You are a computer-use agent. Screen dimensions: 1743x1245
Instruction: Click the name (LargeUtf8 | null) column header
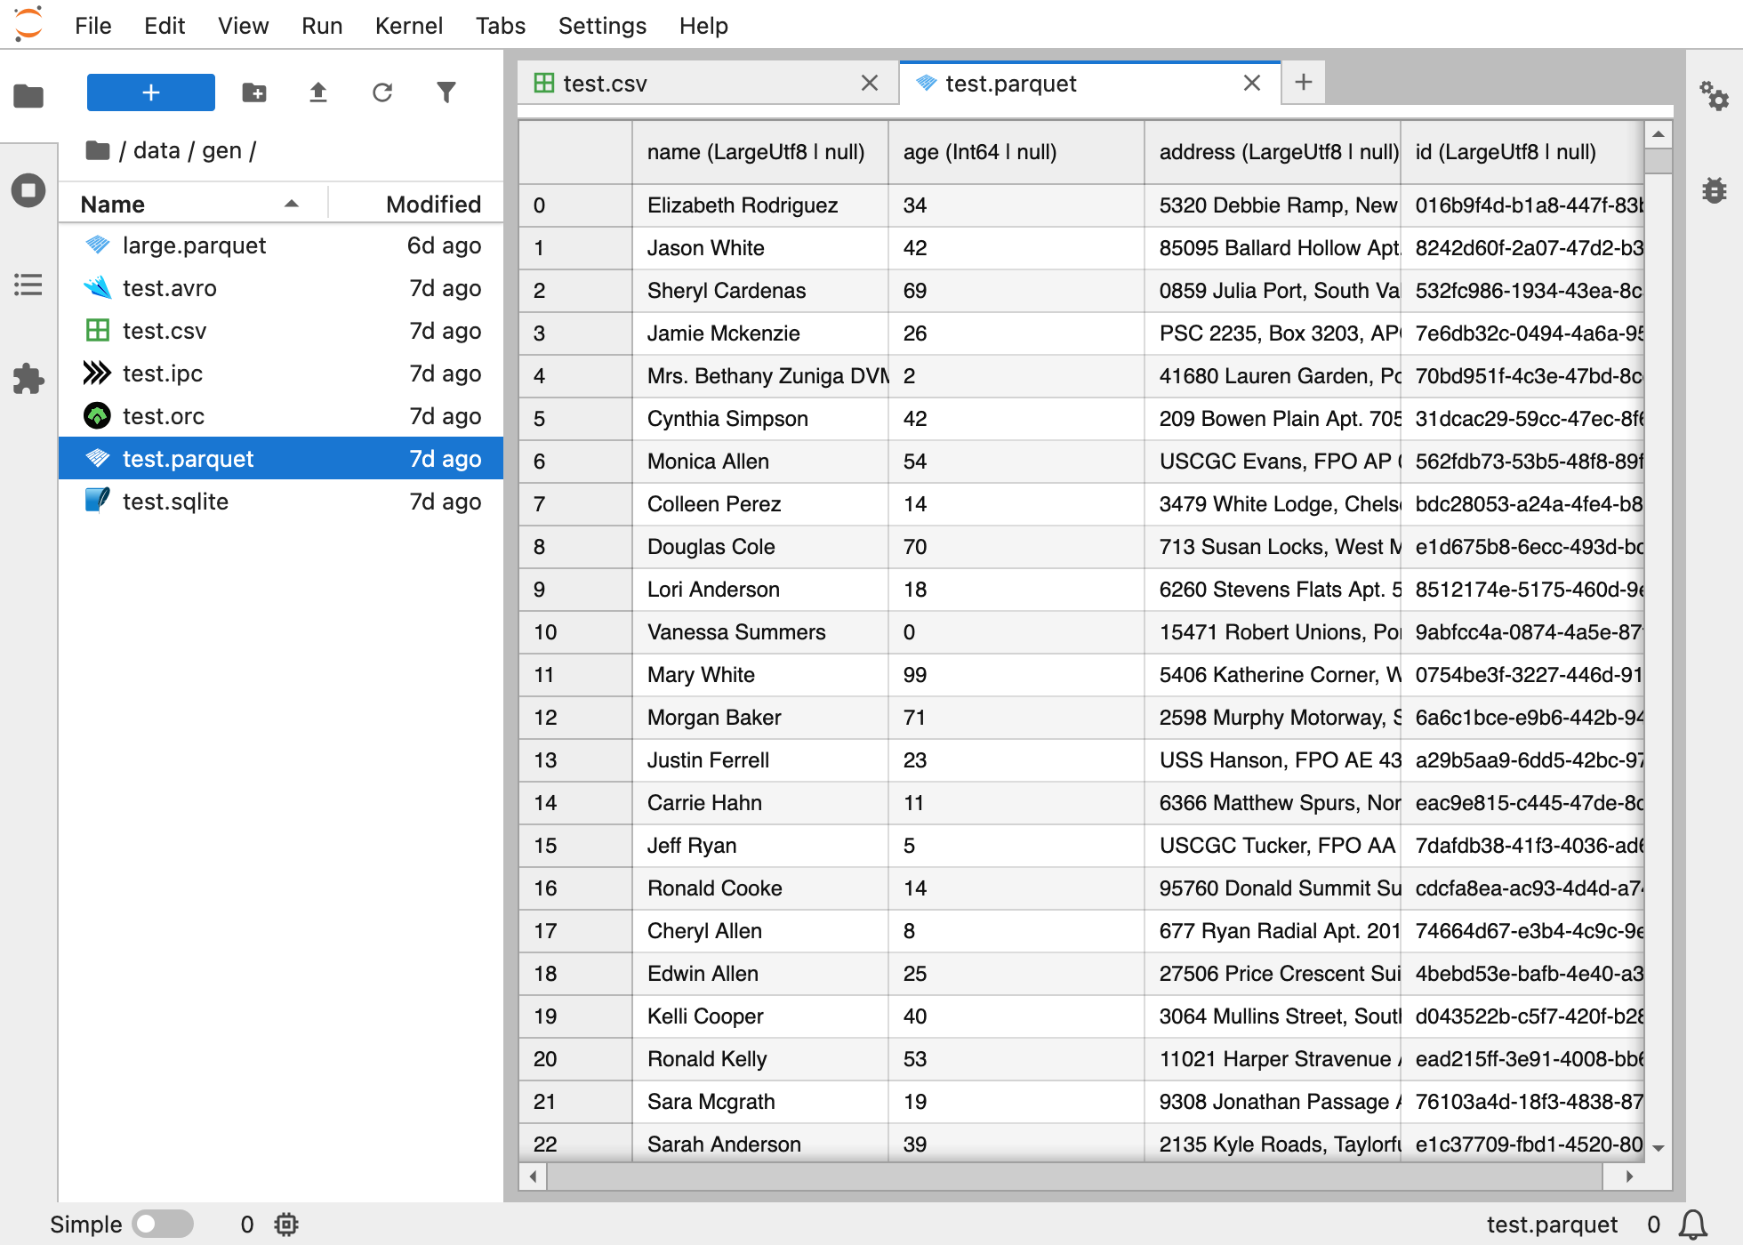pyautogui.click(x=760, y=152)
